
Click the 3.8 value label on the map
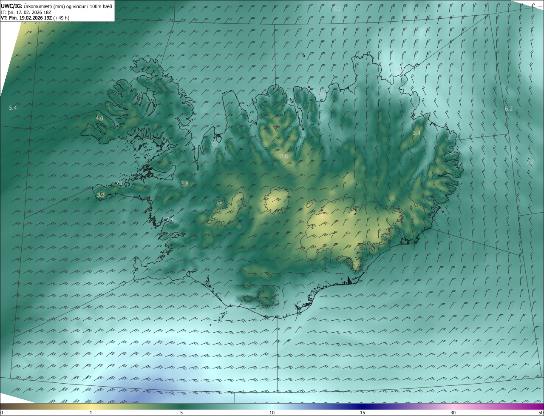click(x=184, y=184)
